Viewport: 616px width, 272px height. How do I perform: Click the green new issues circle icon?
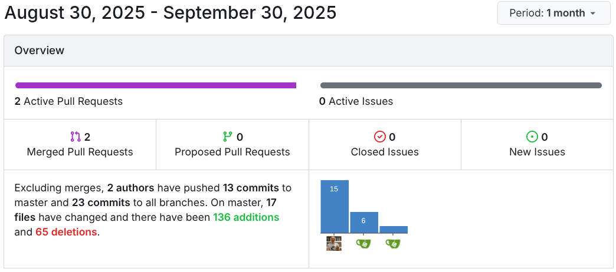(532, 137)
